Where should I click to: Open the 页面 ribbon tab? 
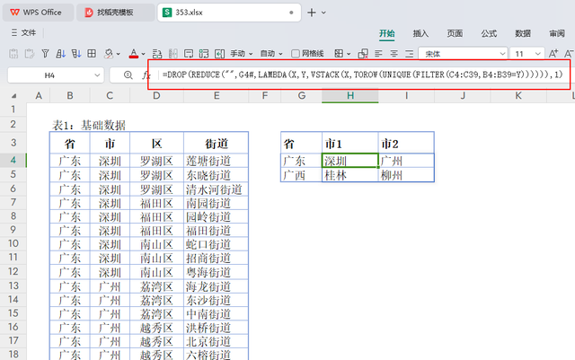[455, 34]
